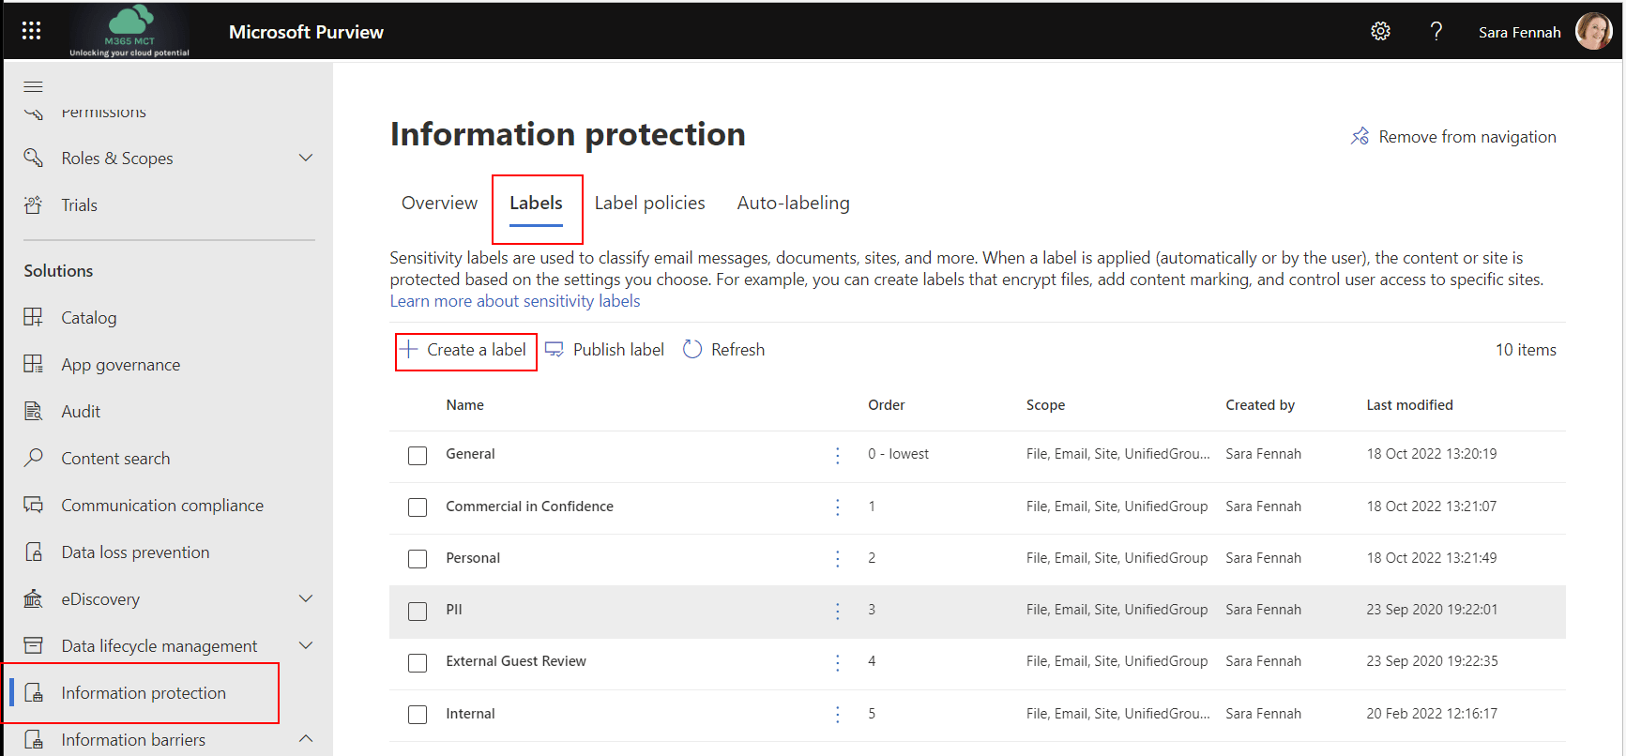Open Learn more about sensitivity labels link
The height and width of the screenshot is (756, 1626).
click(x=515, y=301)
